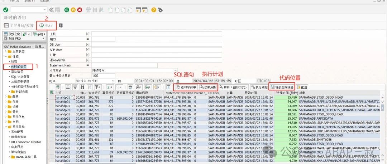This screenshot has height=164, width=387.
Task: Click the Find binoculars icon in top toolbar
Action: coord(95,10)
